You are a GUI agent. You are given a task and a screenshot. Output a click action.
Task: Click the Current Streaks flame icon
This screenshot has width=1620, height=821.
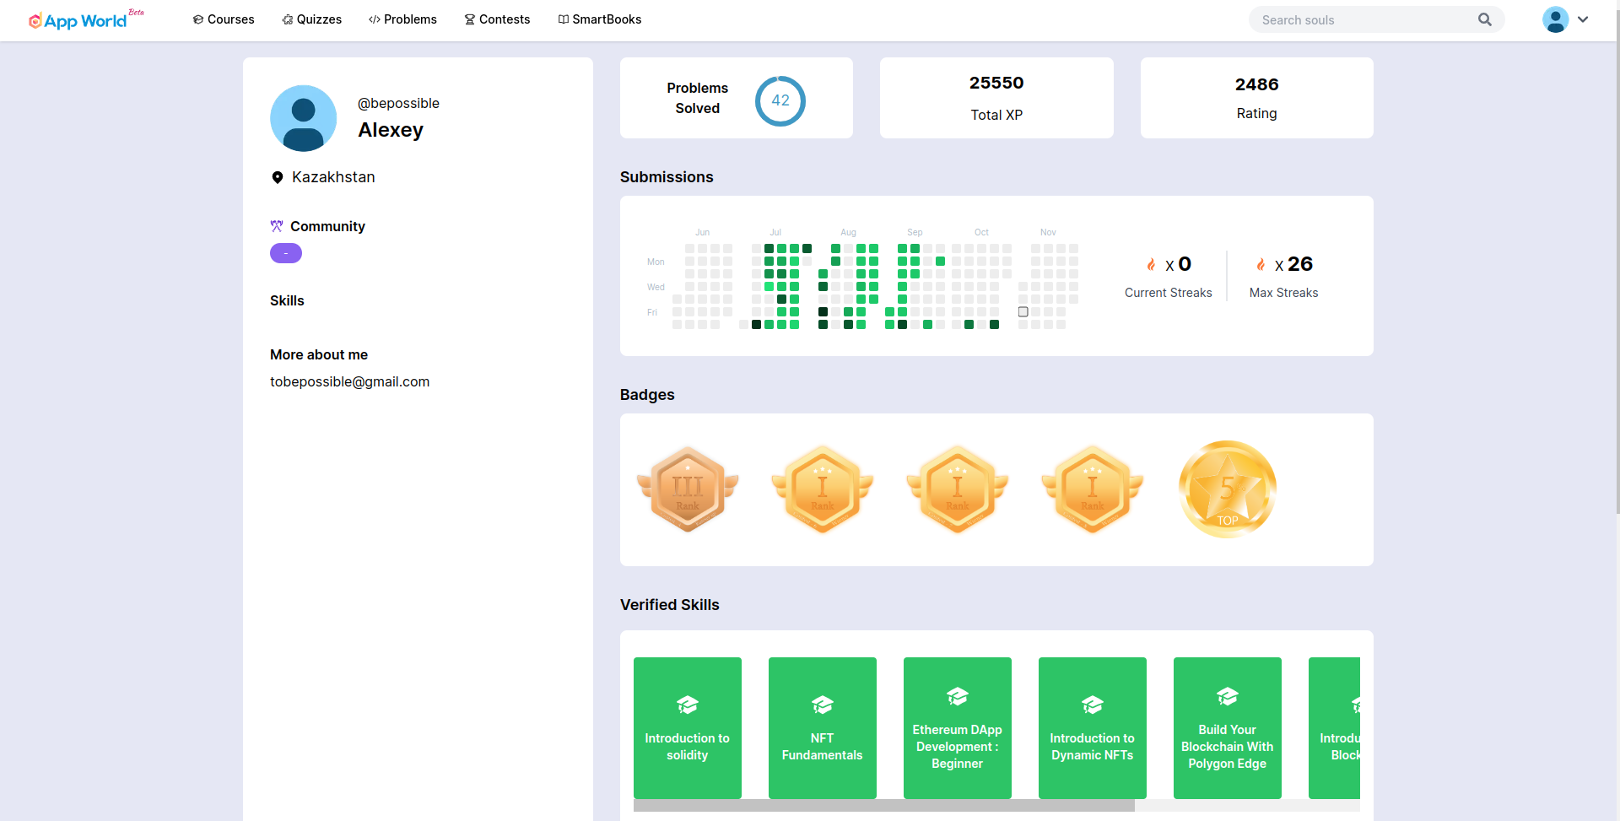(1151, 265)
